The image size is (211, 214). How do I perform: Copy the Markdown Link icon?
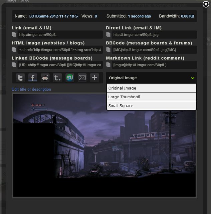pos(109,65)
